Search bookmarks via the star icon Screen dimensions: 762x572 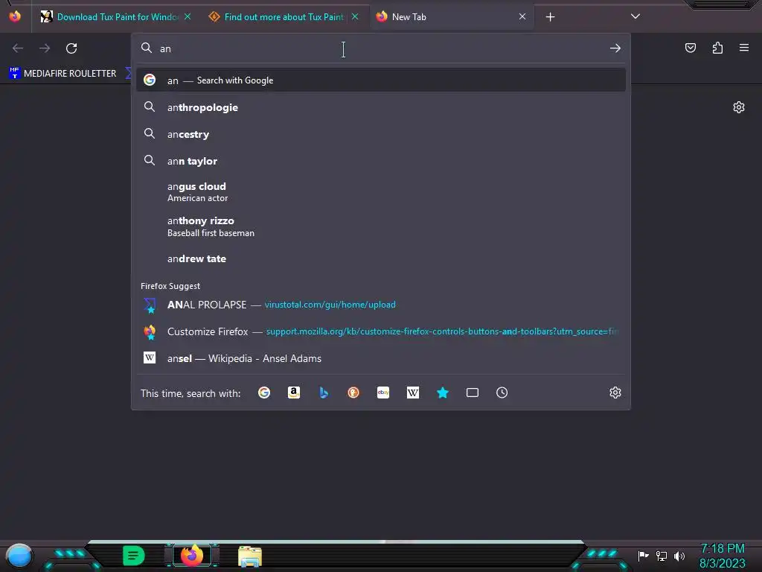pos(442,393)
